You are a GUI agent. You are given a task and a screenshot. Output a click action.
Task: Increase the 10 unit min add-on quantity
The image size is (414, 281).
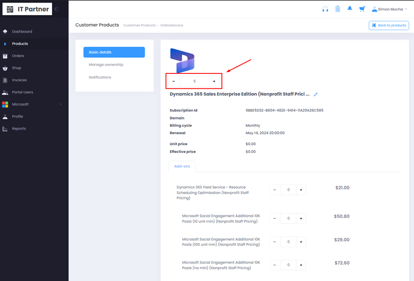click(x=301, y=218)
